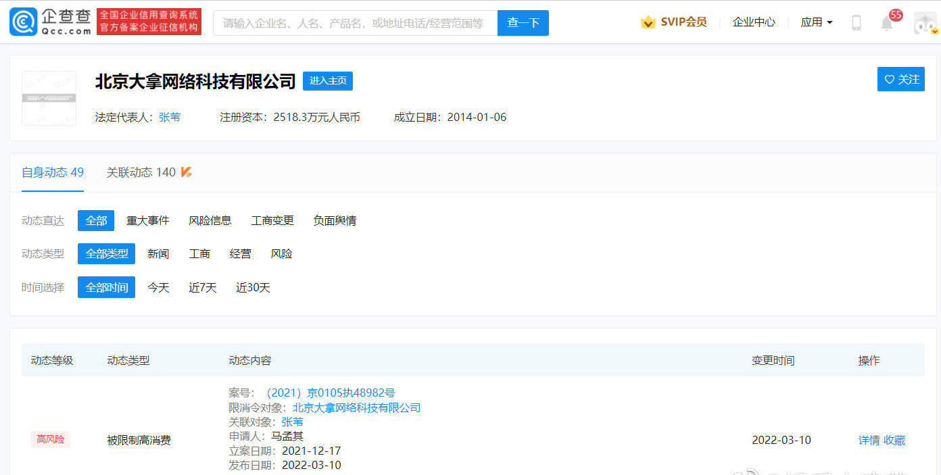Click the VIP badge beside 关联动态 140

[187, 172]
